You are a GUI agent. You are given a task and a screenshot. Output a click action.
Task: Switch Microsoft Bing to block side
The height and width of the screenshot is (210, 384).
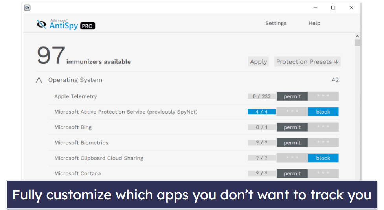pyautogui.click(x=323, y=127)
